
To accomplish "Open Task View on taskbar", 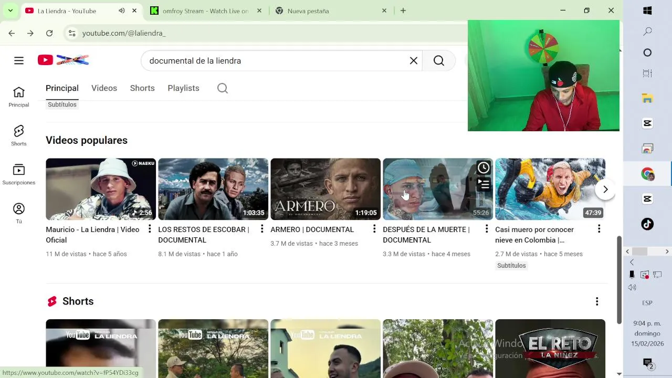I will tap(647, 73).
